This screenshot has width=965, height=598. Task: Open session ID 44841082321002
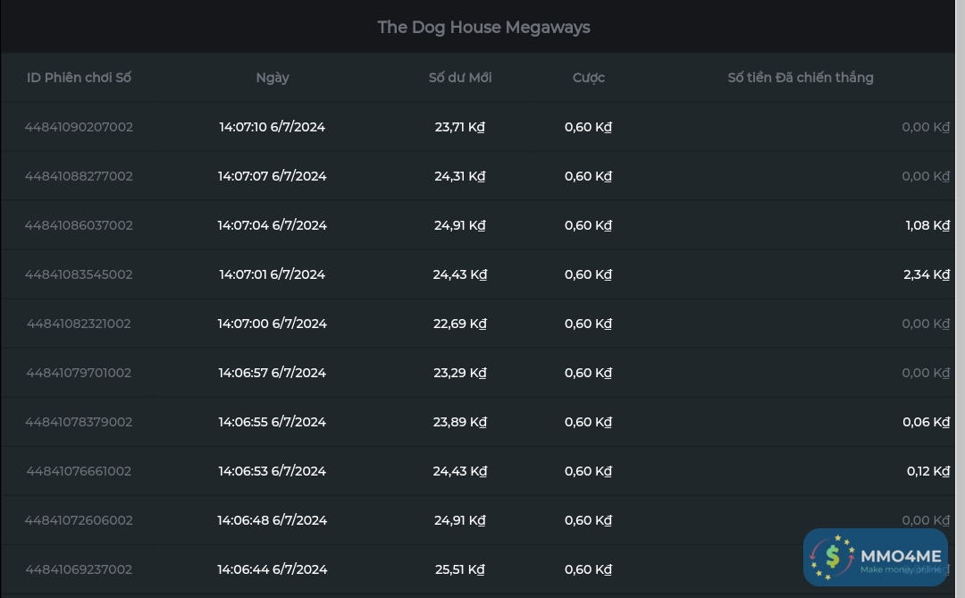[x=79, y=324]
